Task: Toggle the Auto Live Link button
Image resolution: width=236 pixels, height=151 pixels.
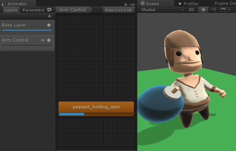Action: [x=118, y=10]
